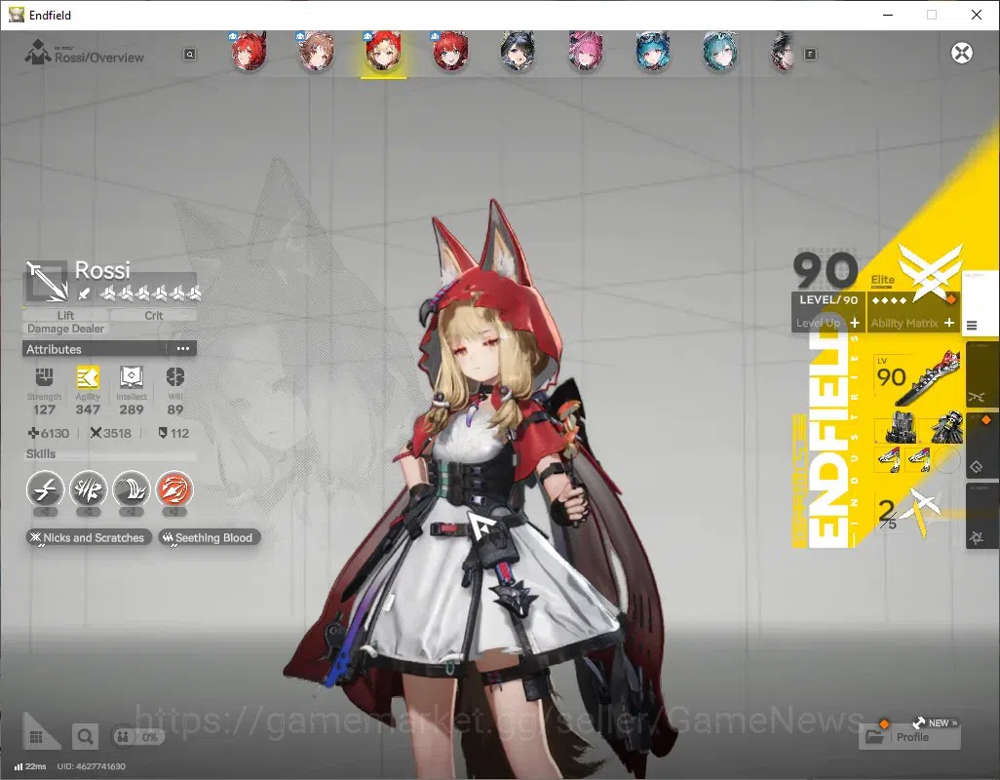
Task: Select the black-haired character portrait
Action: (x=518, y=53)
